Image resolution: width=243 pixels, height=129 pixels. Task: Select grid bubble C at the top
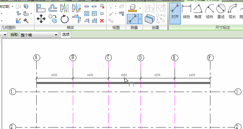point(109,57)
